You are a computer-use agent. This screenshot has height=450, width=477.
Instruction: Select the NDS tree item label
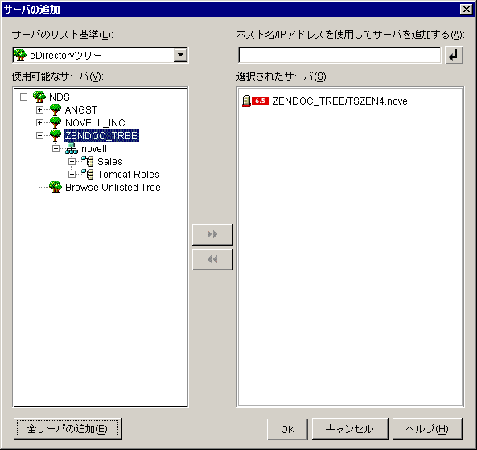[60, 97]
